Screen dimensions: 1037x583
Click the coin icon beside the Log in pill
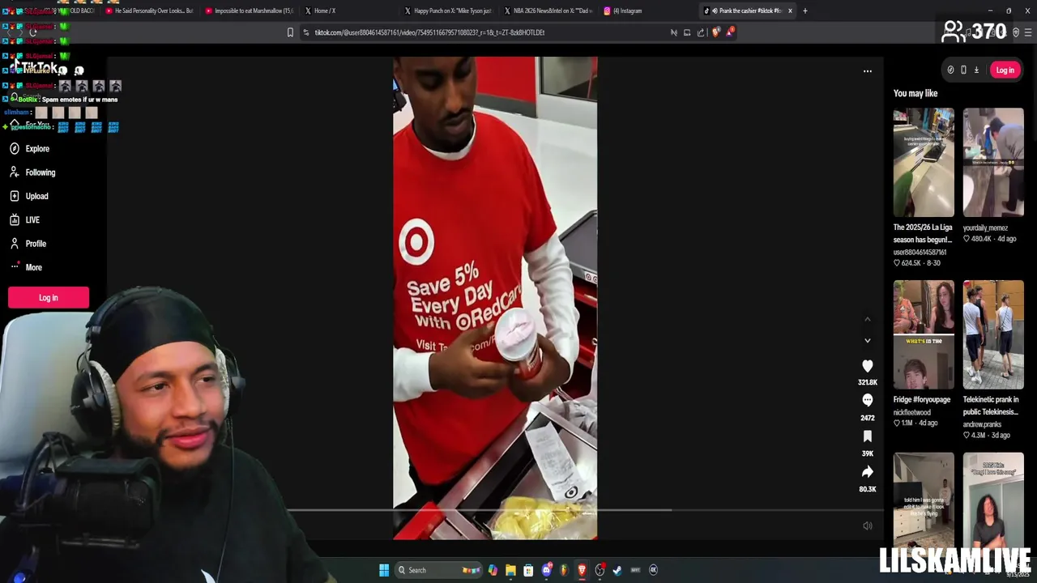(x=950, y=70)
